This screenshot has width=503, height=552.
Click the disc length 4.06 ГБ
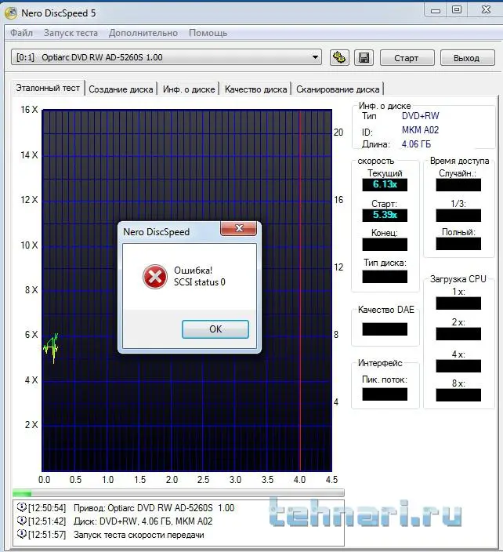coord(416,144)
